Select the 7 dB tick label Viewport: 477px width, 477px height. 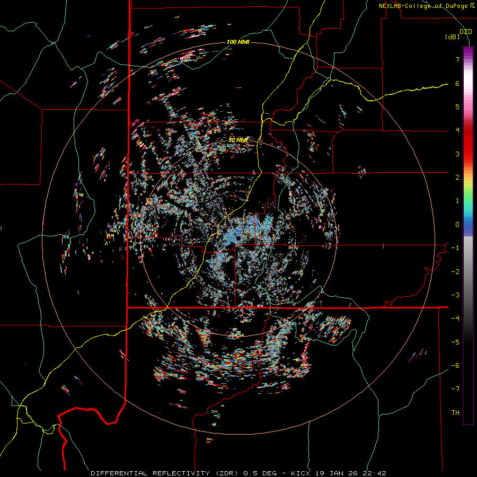pyautogui.click(x=457, y=59)
